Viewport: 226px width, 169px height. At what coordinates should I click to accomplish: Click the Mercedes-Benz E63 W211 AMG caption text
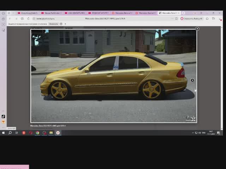click(x=48, y=126)
